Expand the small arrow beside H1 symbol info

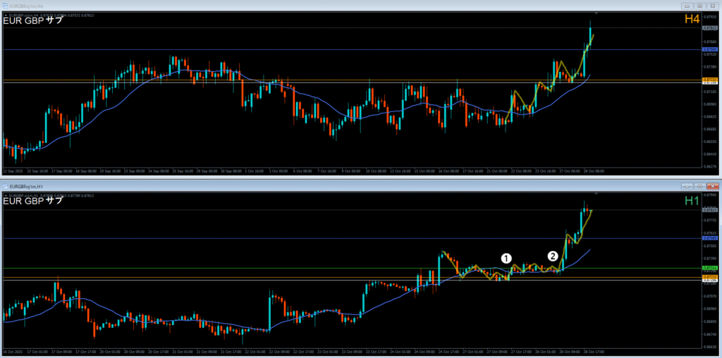click(x=6, y=195)
